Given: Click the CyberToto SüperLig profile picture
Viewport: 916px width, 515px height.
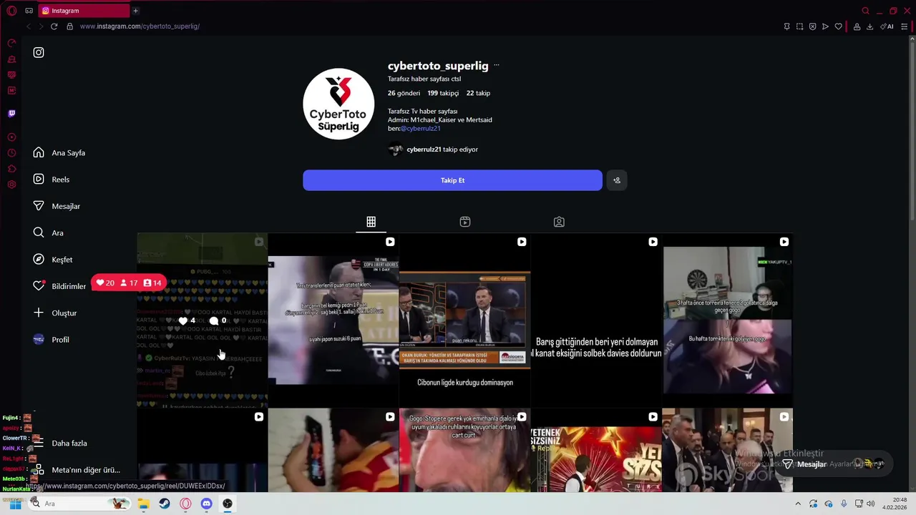Looking at the screenshot, I should (x=338, y=104).
